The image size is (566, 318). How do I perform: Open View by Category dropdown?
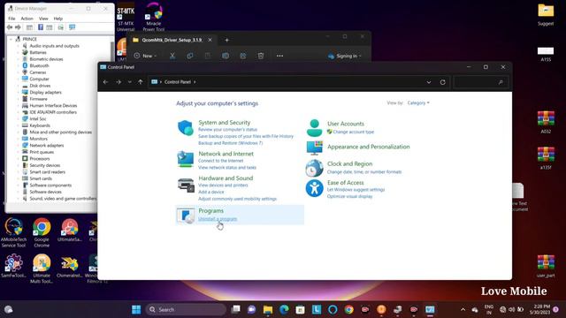point(418,103)
